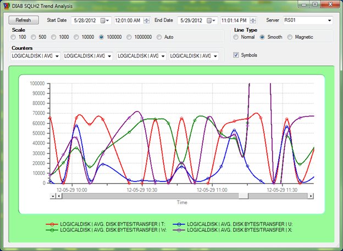Screen dimensions: 343x251
Task: Click the purple X: drive legend entry
Action: [x=233, y=230]
